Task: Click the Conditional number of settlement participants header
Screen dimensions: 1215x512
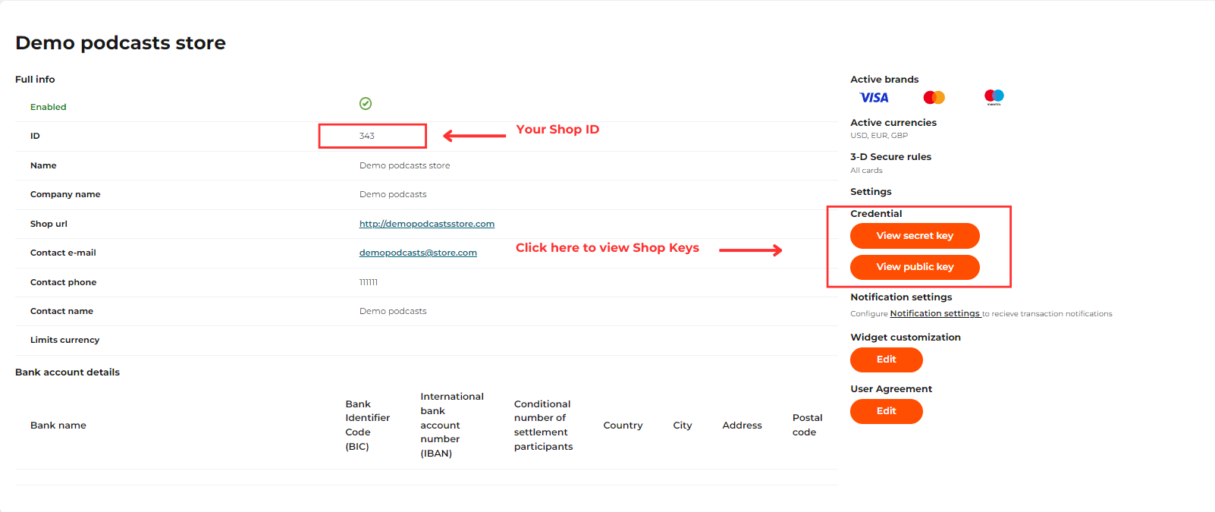Action: point(543,426)
